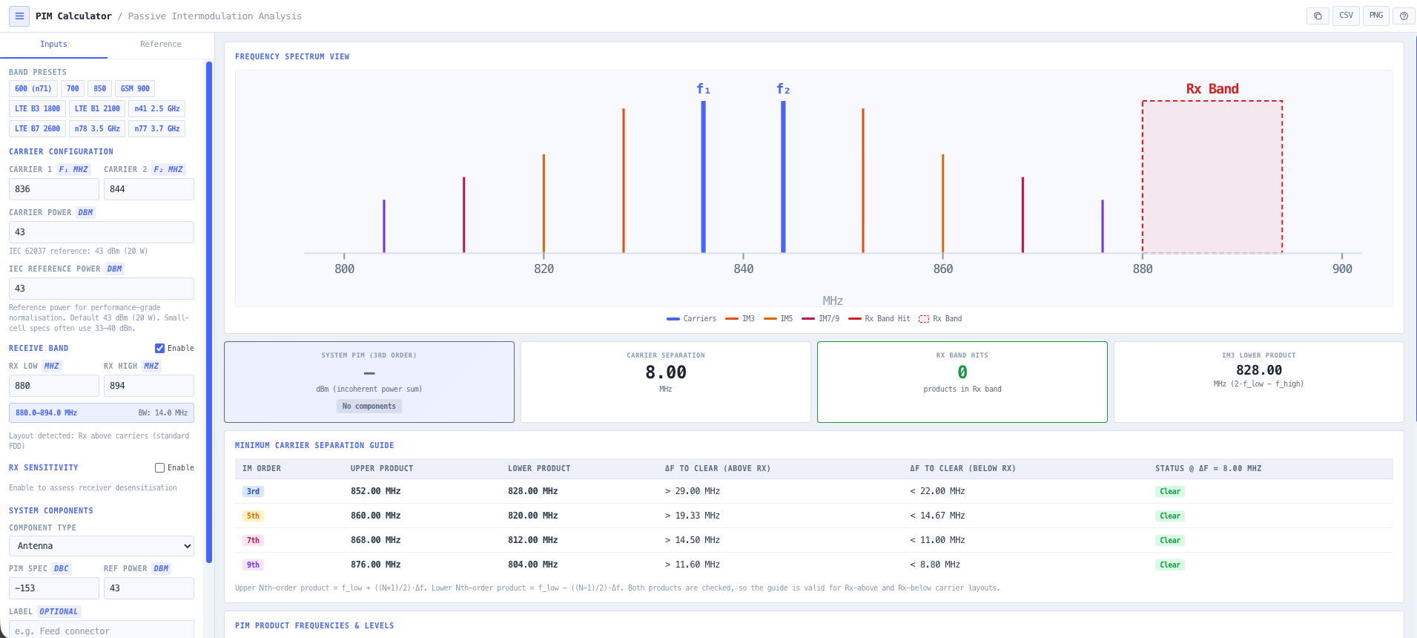
Task: Choose LTE B7 2600 preset
Action: 37,129
